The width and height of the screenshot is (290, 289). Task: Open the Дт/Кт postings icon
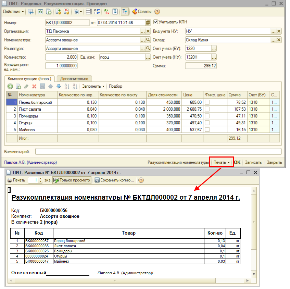point(106,11)
